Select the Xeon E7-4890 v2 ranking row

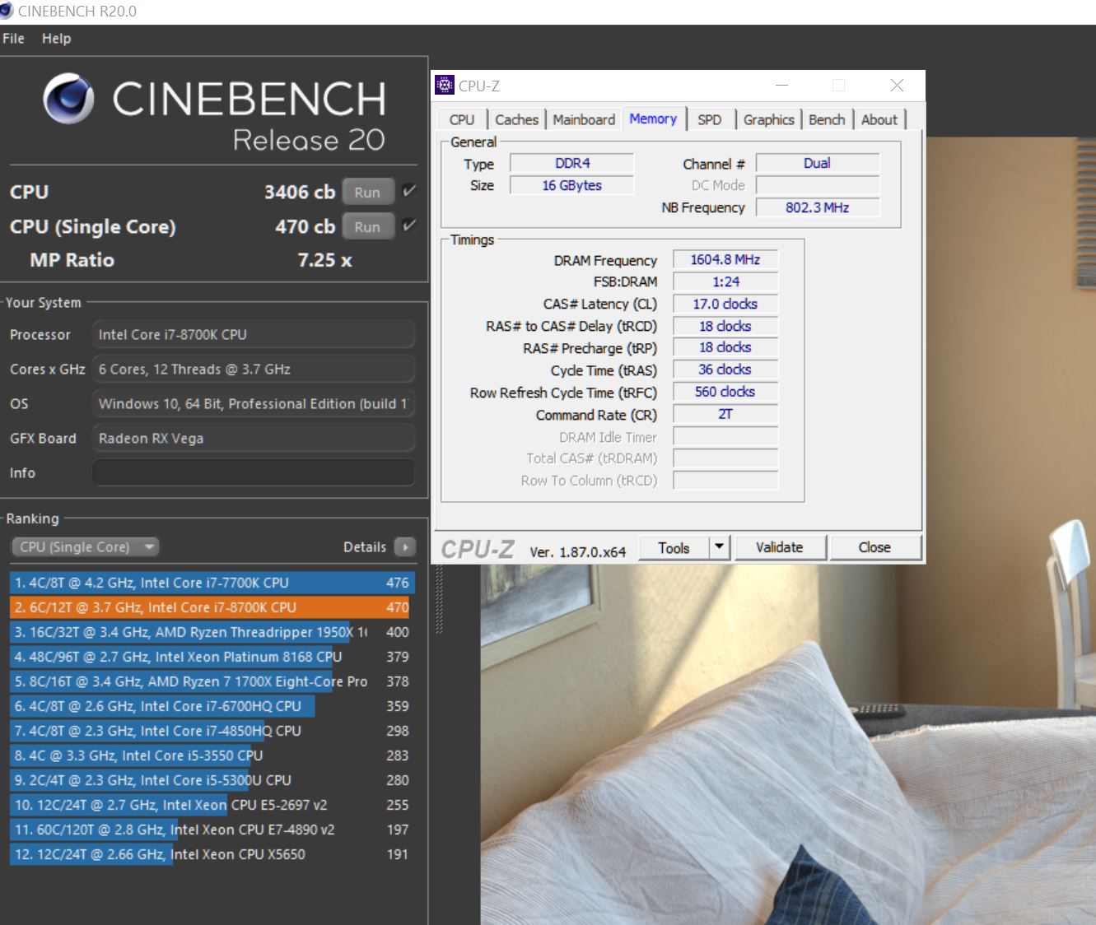pyautogui.click(x=212, y=830)
